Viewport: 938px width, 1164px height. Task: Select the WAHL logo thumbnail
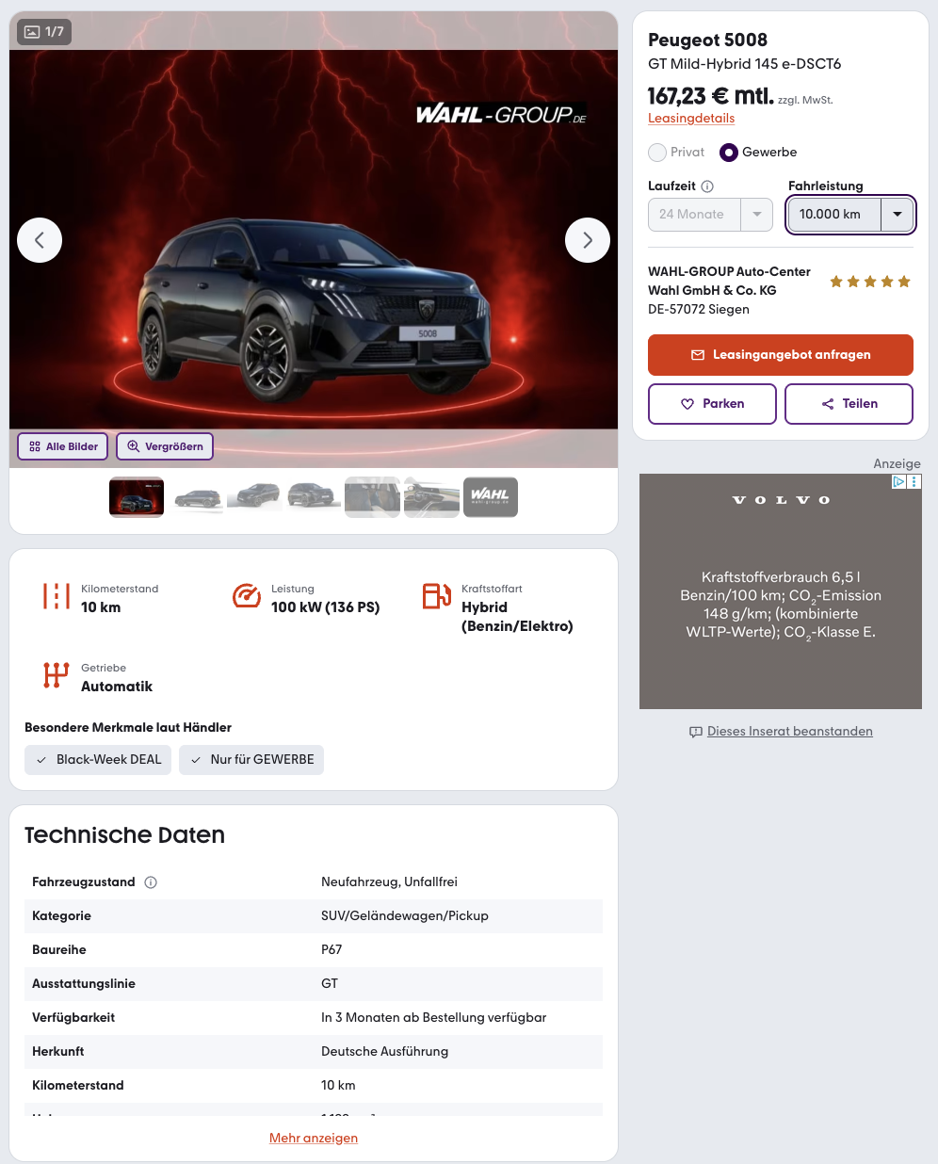(491, 497)
